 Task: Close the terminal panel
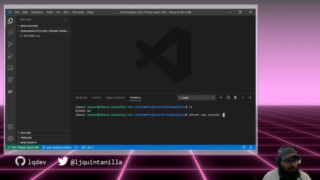[250, 97]
